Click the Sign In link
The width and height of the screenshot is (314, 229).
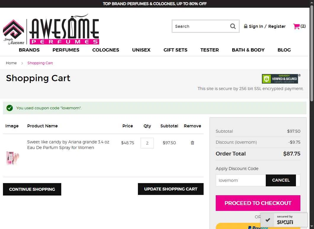[x=256, y=26]
